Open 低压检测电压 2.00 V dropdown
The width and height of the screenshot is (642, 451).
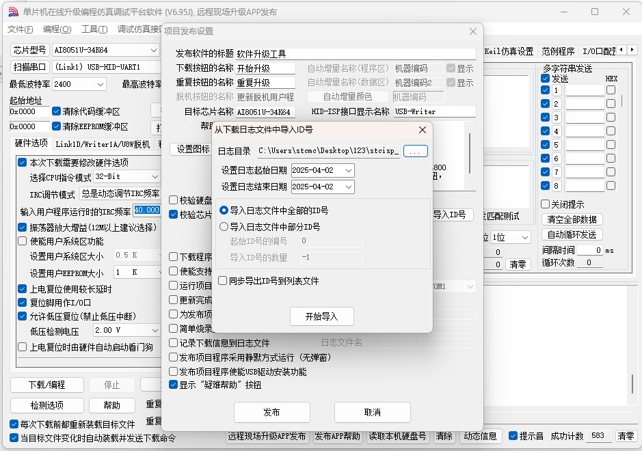point(155,330)
